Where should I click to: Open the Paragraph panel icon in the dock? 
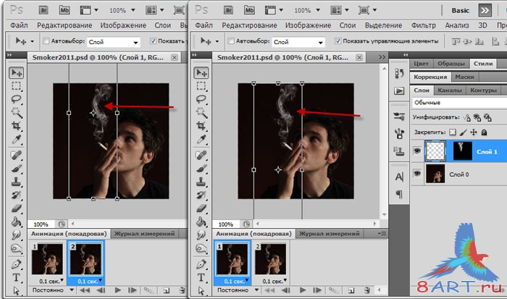point(399,194)
